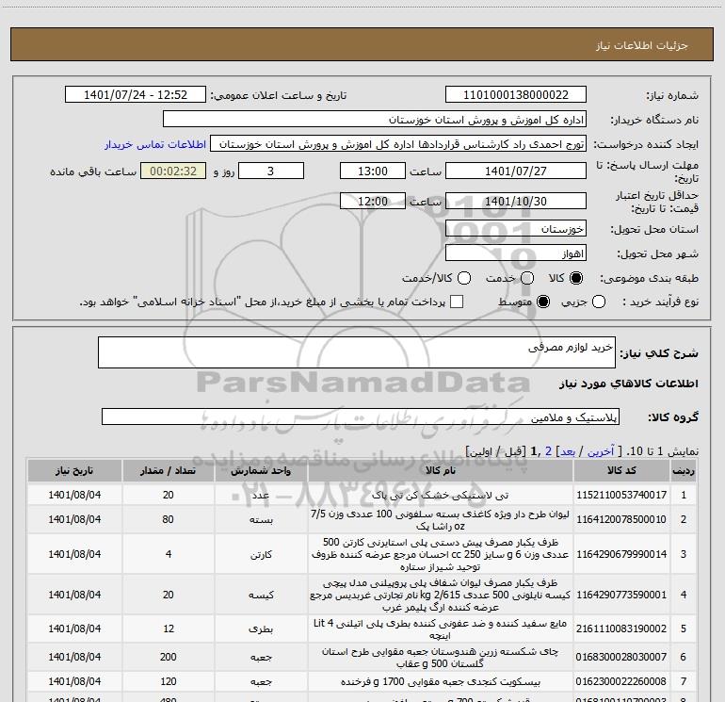The image size is (725, 702).
Task: Select the خدمت radio button
Action: [x=527, y=278]
